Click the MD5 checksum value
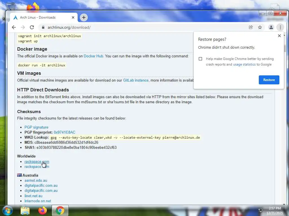 [x=66, y=143]
